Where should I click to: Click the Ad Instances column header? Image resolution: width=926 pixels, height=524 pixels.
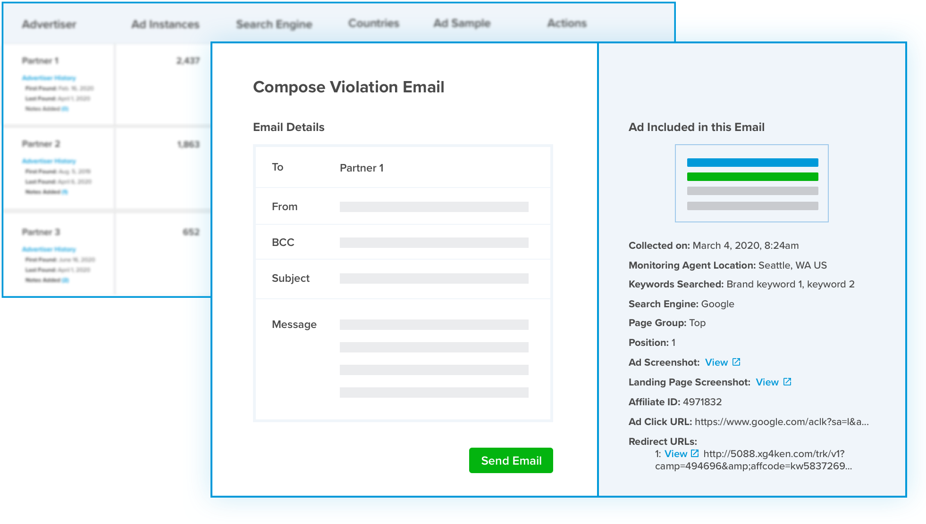(x=165, y=24)
